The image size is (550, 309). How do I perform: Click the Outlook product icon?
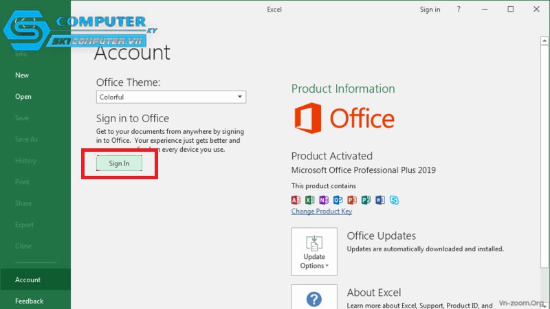pyautogui.click(x=338, y=200)
